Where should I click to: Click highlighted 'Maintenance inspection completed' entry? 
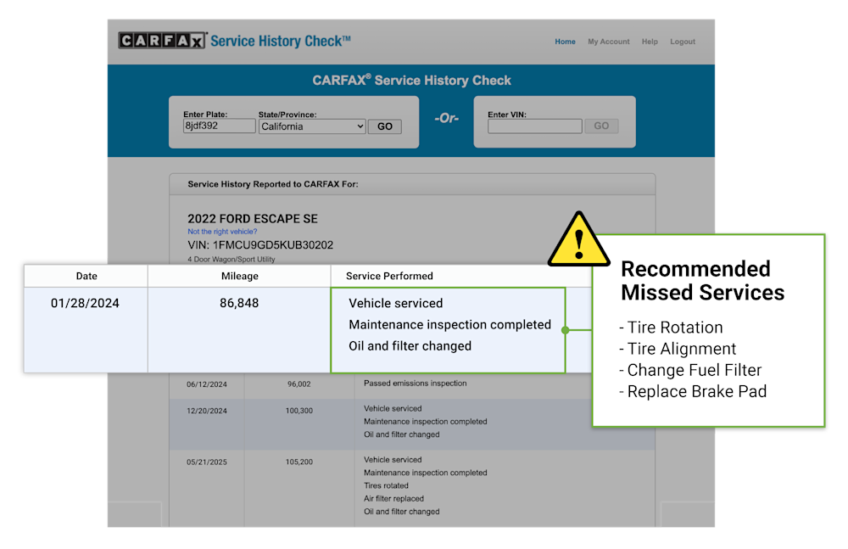450,325
